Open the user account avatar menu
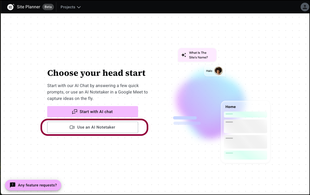 coord(305,7)
